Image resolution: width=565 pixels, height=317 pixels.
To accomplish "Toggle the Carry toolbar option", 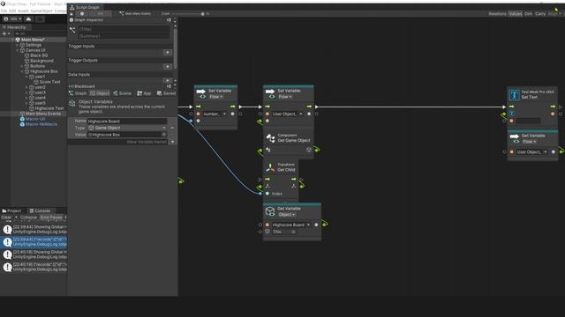I will pos(540,14).
